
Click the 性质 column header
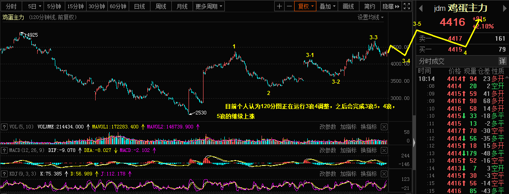[498, 71]
